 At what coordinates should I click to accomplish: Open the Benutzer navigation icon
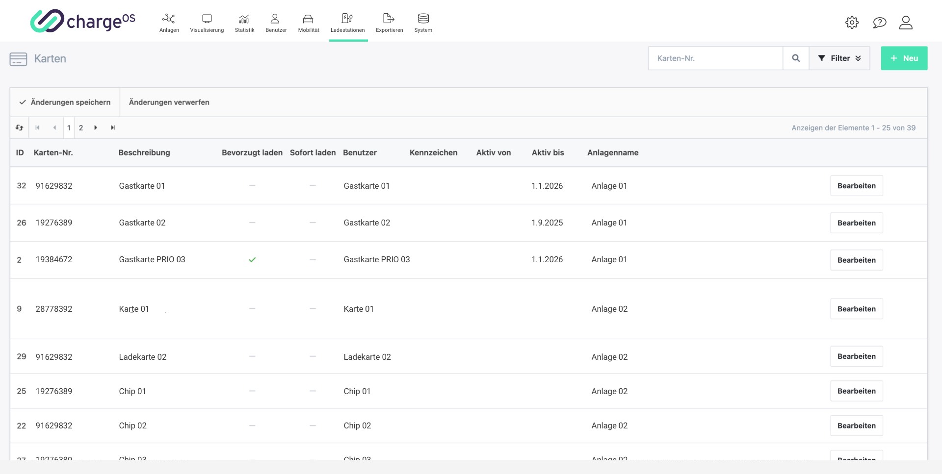(x=275, y=19)
